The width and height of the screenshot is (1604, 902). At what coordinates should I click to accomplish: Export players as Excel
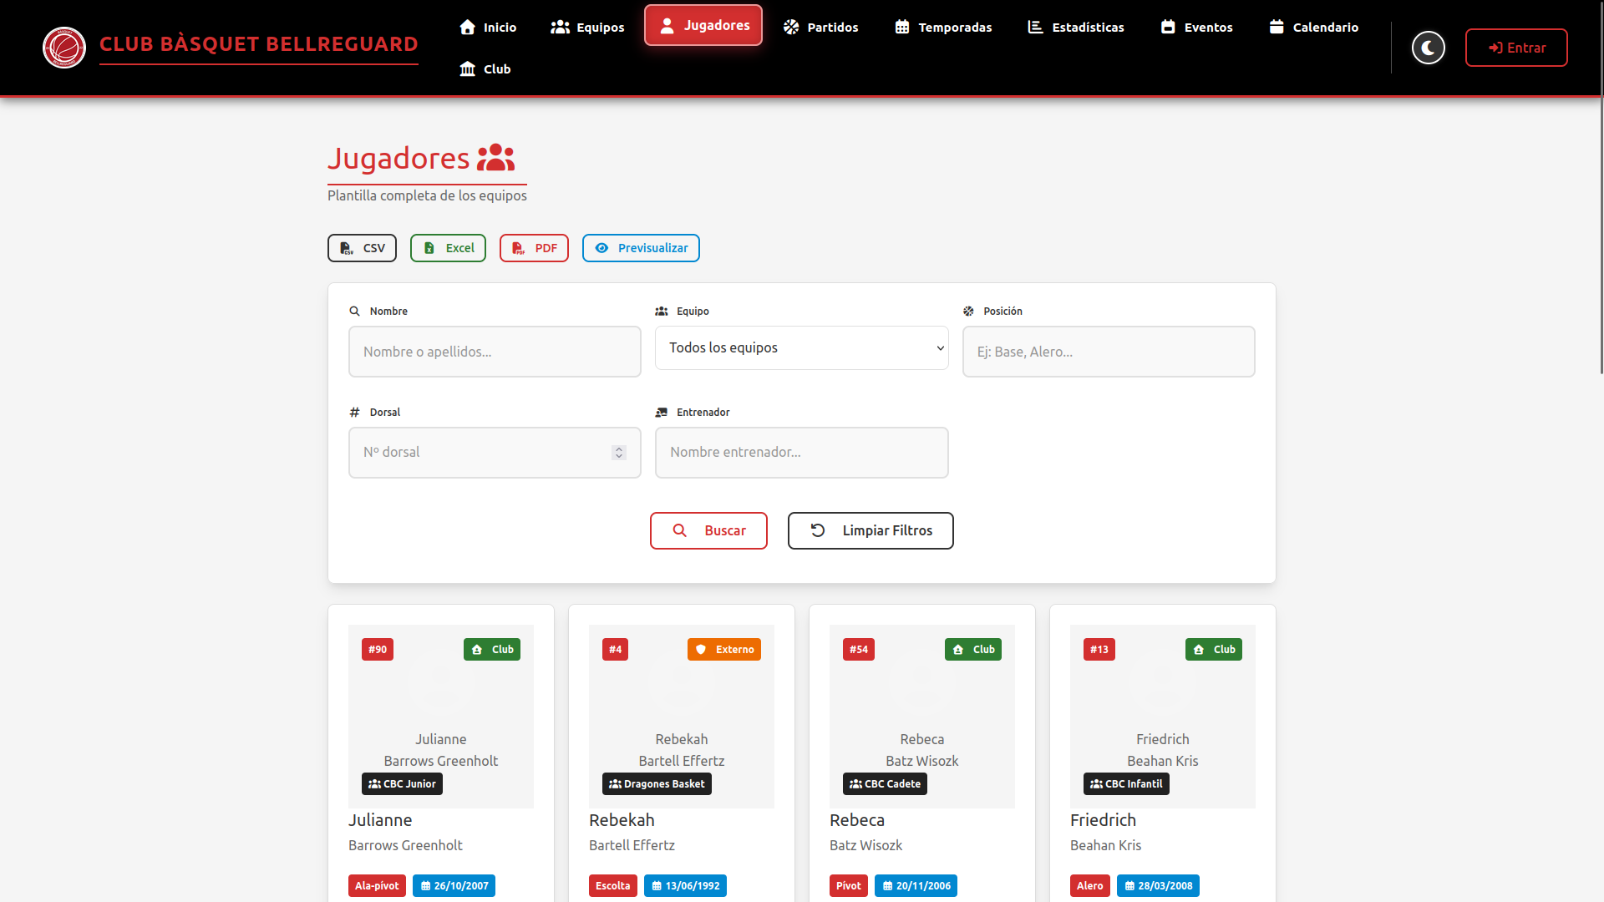[448, 248]
